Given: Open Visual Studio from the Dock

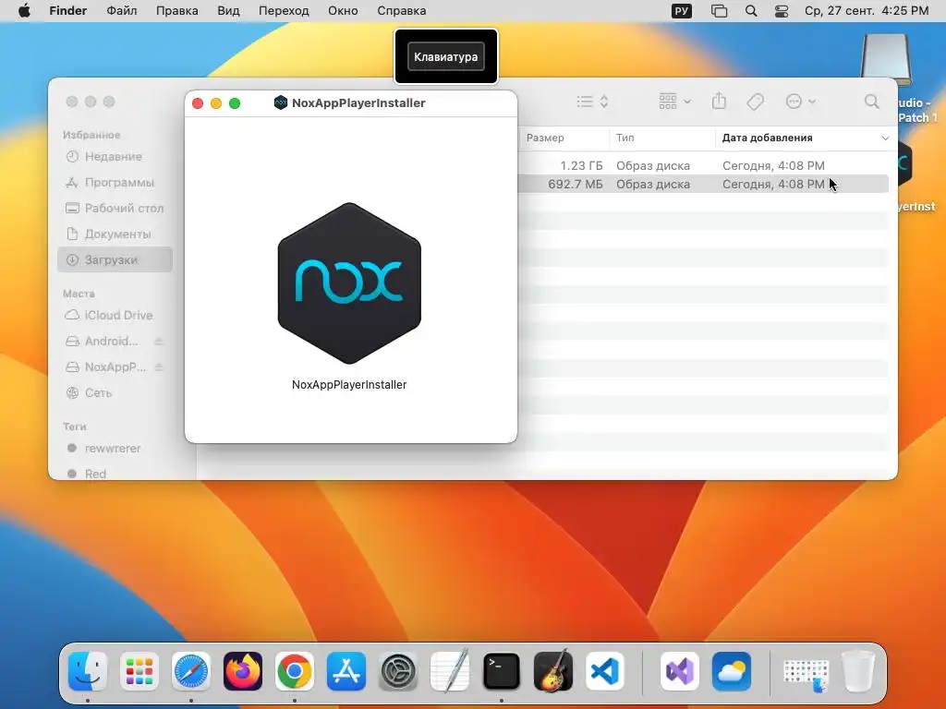Looking at the screenshot, I should [x=680, y=671].
